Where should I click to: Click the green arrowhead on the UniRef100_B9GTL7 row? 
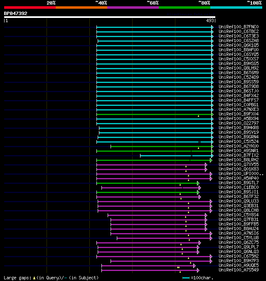coord(198,183)
